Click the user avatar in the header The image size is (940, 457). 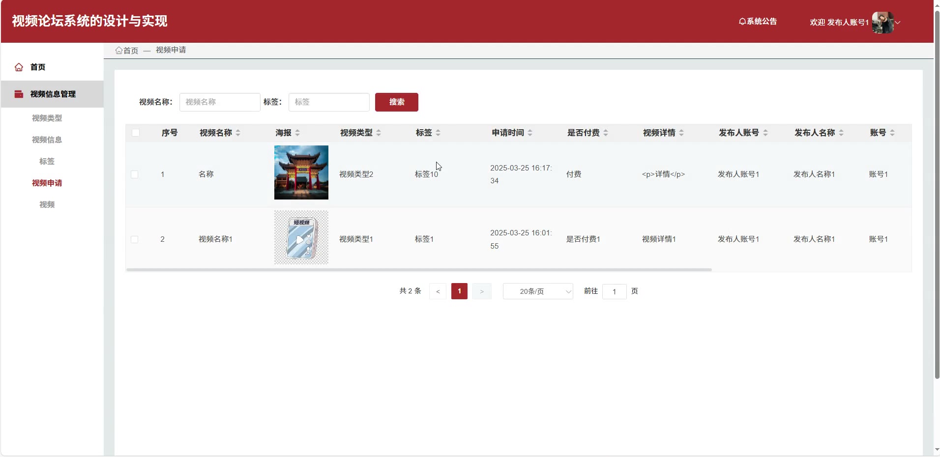882,23
